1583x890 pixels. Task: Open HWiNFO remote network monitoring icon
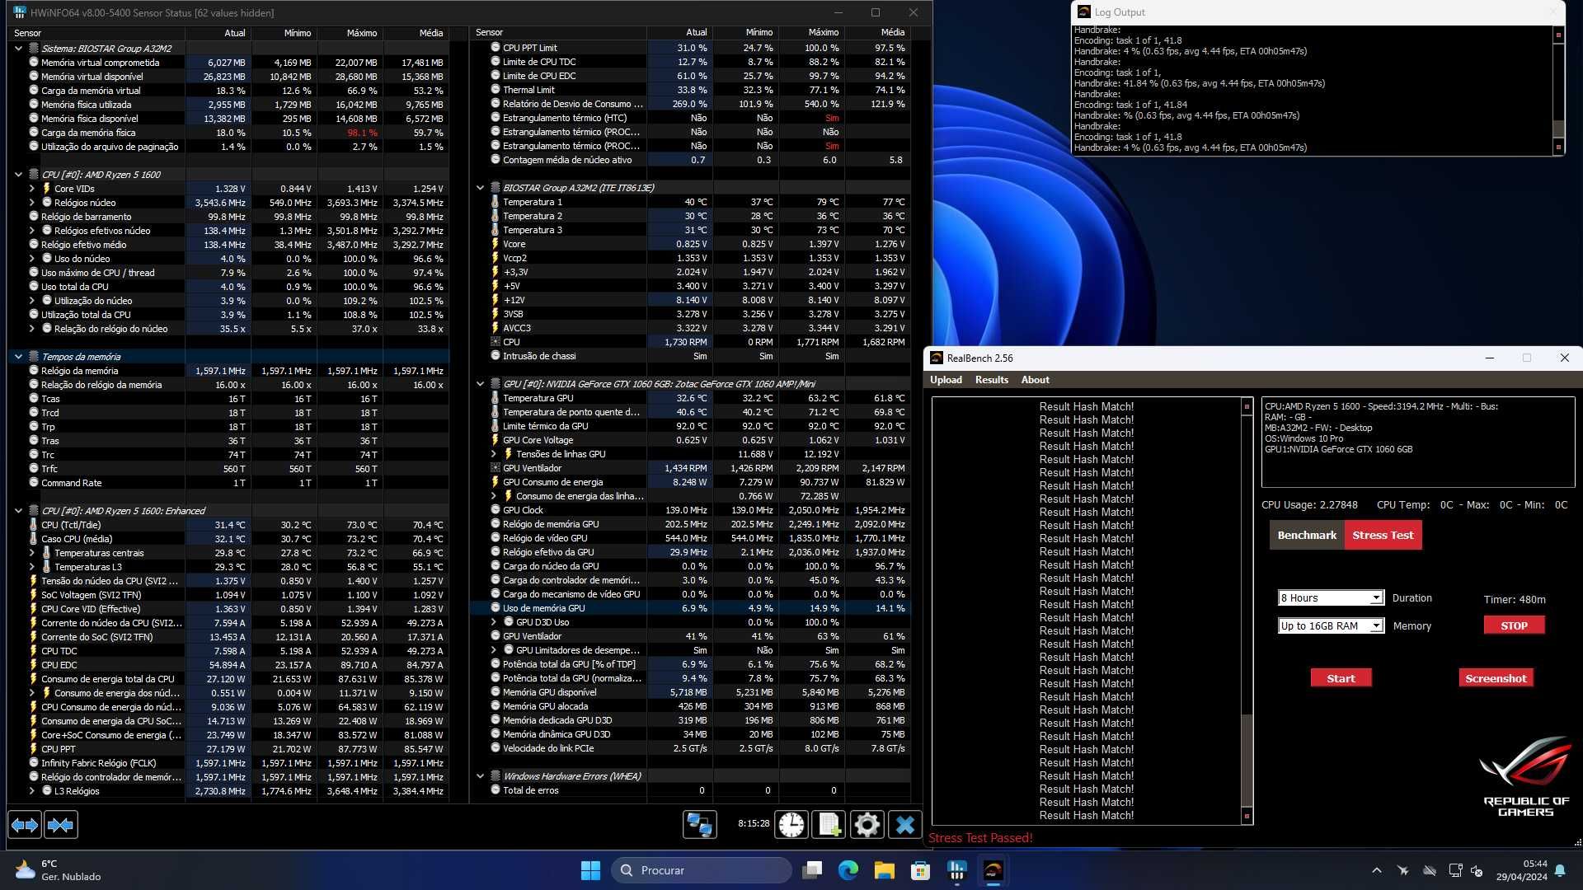point(699,825)
